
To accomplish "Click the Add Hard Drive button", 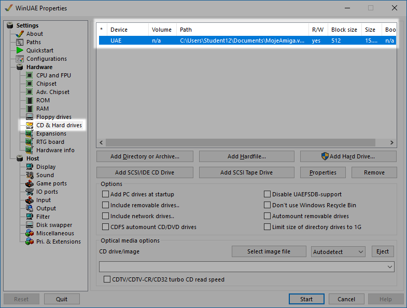I will 348,157.
